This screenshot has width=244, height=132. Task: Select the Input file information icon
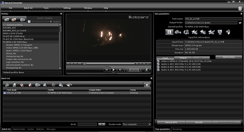coord(169,32)
